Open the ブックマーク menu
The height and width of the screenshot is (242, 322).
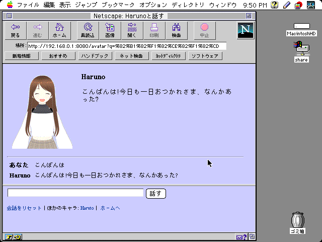click(x=118, y=5)
